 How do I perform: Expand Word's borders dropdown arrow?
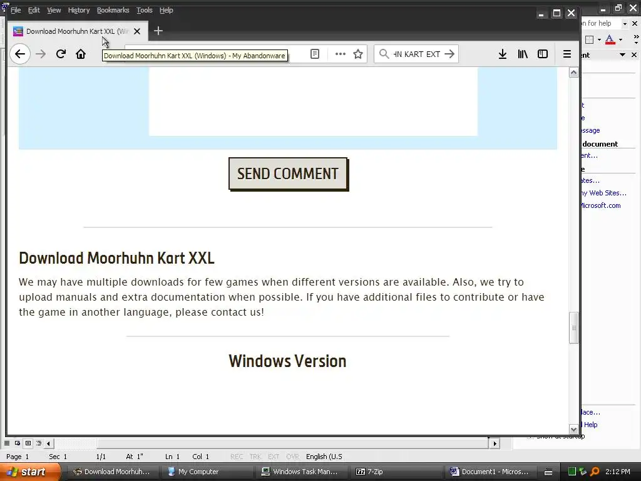pos(599,39)
